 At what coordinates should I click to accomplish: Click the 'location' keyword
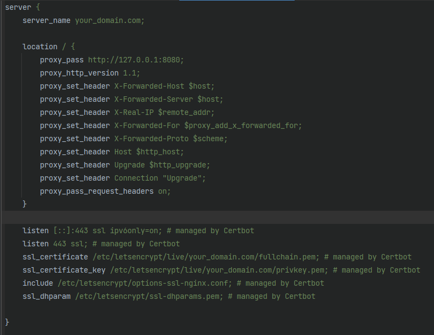40,47
